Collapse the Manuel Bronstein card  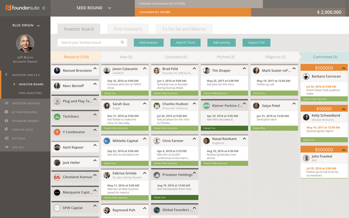[x=95, y=68]
